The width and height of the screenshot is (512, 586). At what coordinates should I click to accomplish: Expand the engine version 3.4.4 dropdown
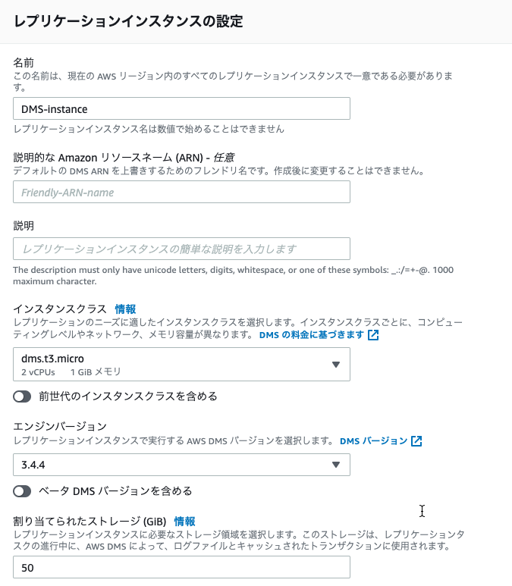click(182, 465)
